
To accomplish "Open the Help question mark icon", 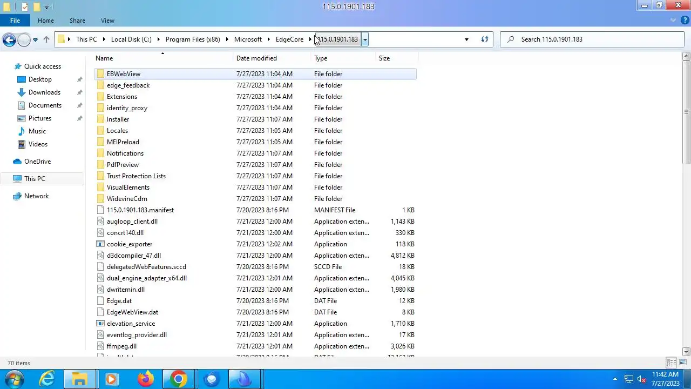I will (685, 21).
